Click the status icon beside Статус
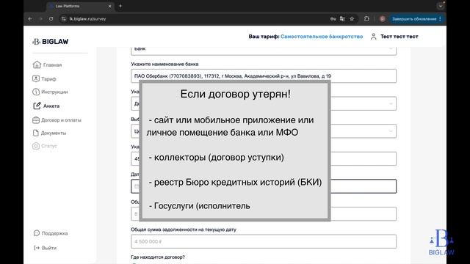 point(36,146)
